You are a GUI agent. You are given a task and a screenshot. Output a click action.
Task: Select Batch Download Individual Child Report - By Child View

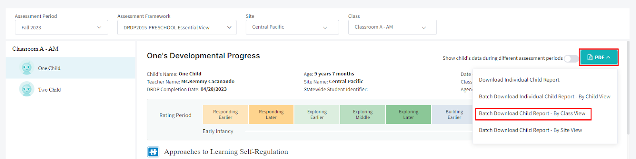coord(545,97)
